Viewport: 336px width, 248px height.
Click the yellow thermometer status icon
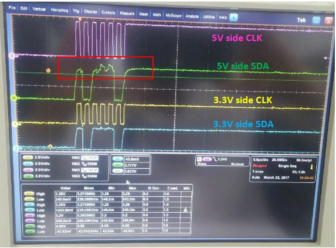click(x=311, y=167)
